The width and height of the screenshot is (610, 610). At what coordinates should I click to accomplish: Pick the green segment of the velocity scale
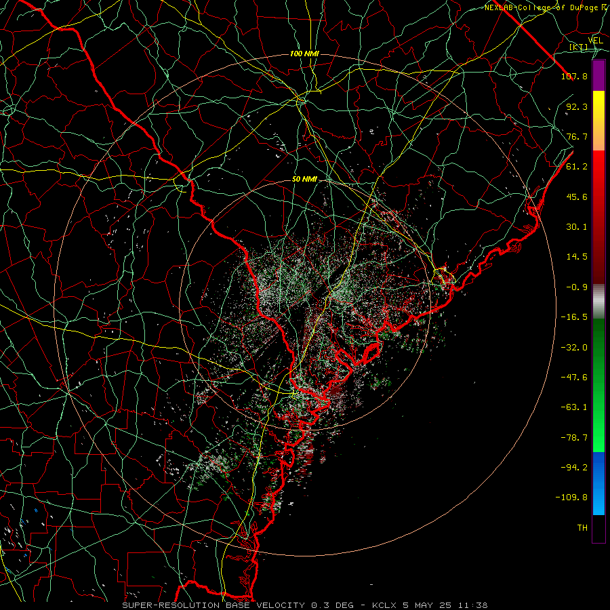tap(598, 385)
